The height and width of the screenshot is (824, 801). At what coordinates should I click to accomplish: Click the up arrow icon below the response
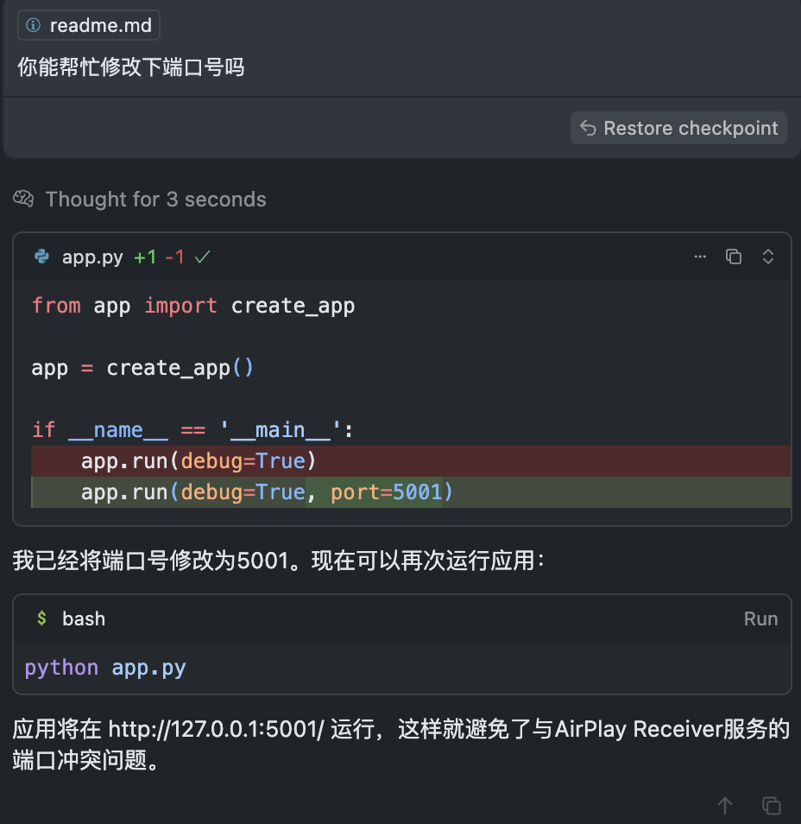coord(725,805)
